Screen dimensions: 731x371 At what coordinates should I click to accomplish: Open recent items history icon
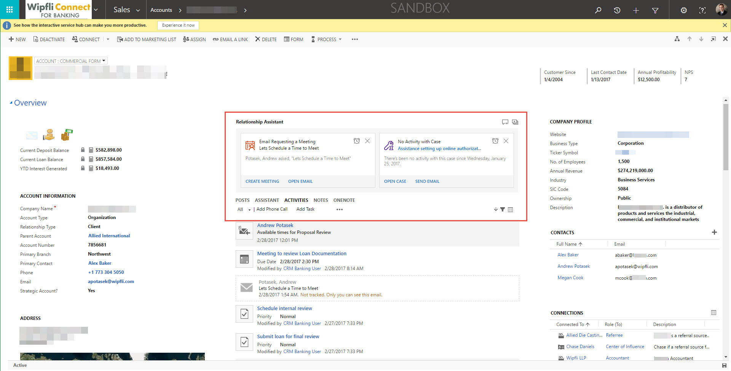pos(617,10)
